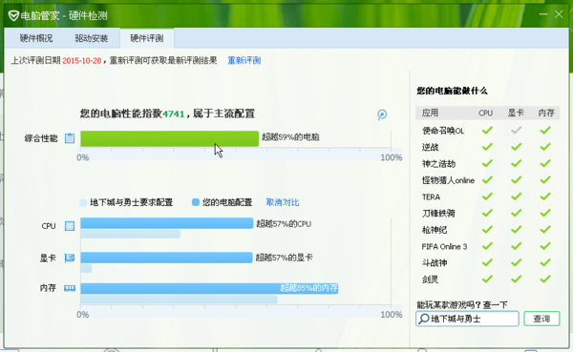Click the light blue 地下城与勇士要求配置 legend swatch
The height and width of the screenshot is (352, 573).
point(83,202)
